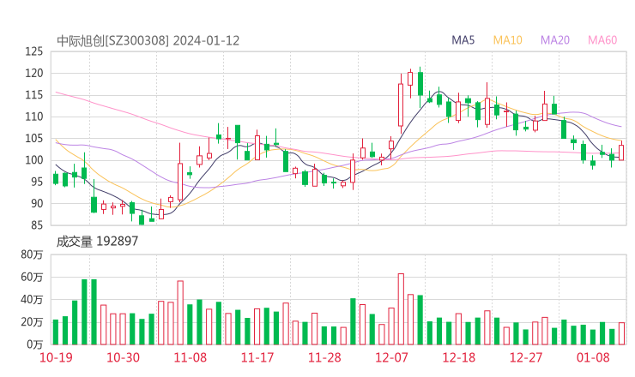Click the MA20 legend label
635x377 pixels.
[x=555, y=40]
